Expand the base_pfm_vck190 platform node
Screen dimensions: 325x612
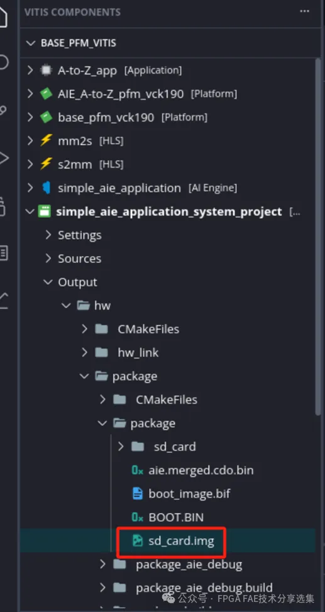click(x=30, y=117)
